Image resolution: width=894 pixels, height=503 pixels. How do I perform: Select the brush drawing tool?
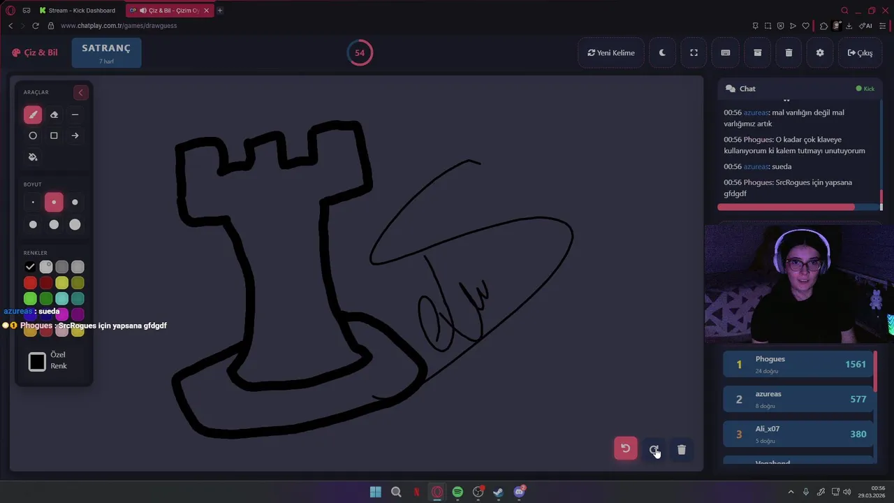coord(33,115)
